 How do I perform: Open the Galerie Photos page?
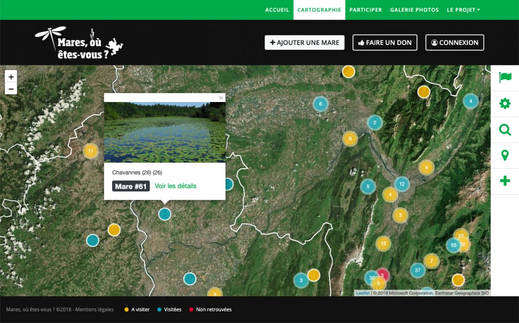414,10
